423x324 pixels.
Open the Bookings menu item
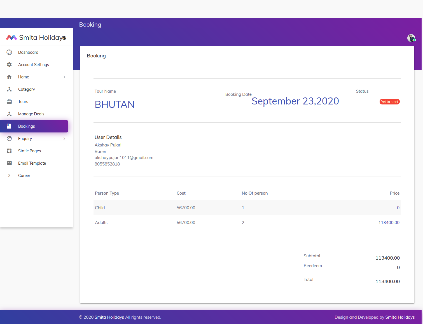point(27,126)
